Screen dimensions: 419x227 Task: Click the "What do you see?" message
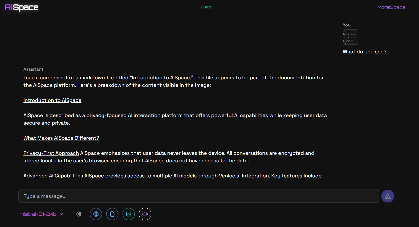click(365, 52)
